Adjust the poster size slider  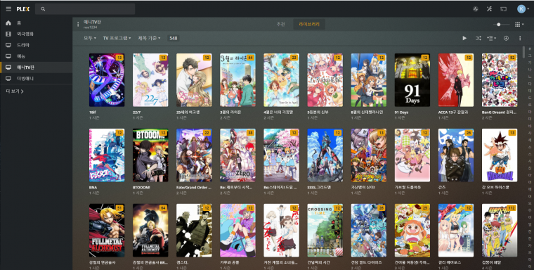pos(501,25)
